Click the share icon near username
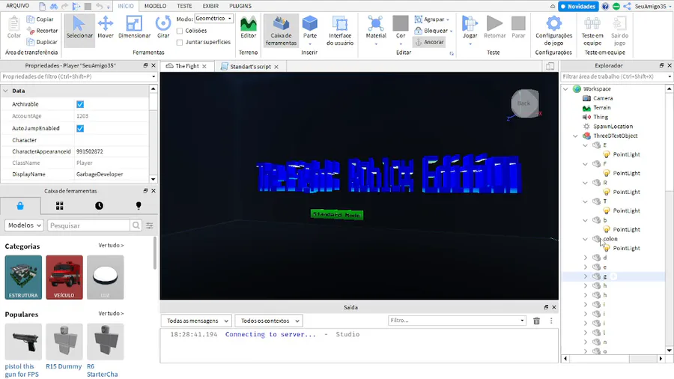 tap(627, 7)
